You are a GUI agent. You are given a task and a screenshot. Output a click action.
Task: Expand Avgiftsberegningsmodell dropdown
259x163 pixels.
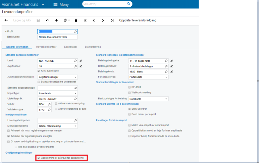[75, 77]
